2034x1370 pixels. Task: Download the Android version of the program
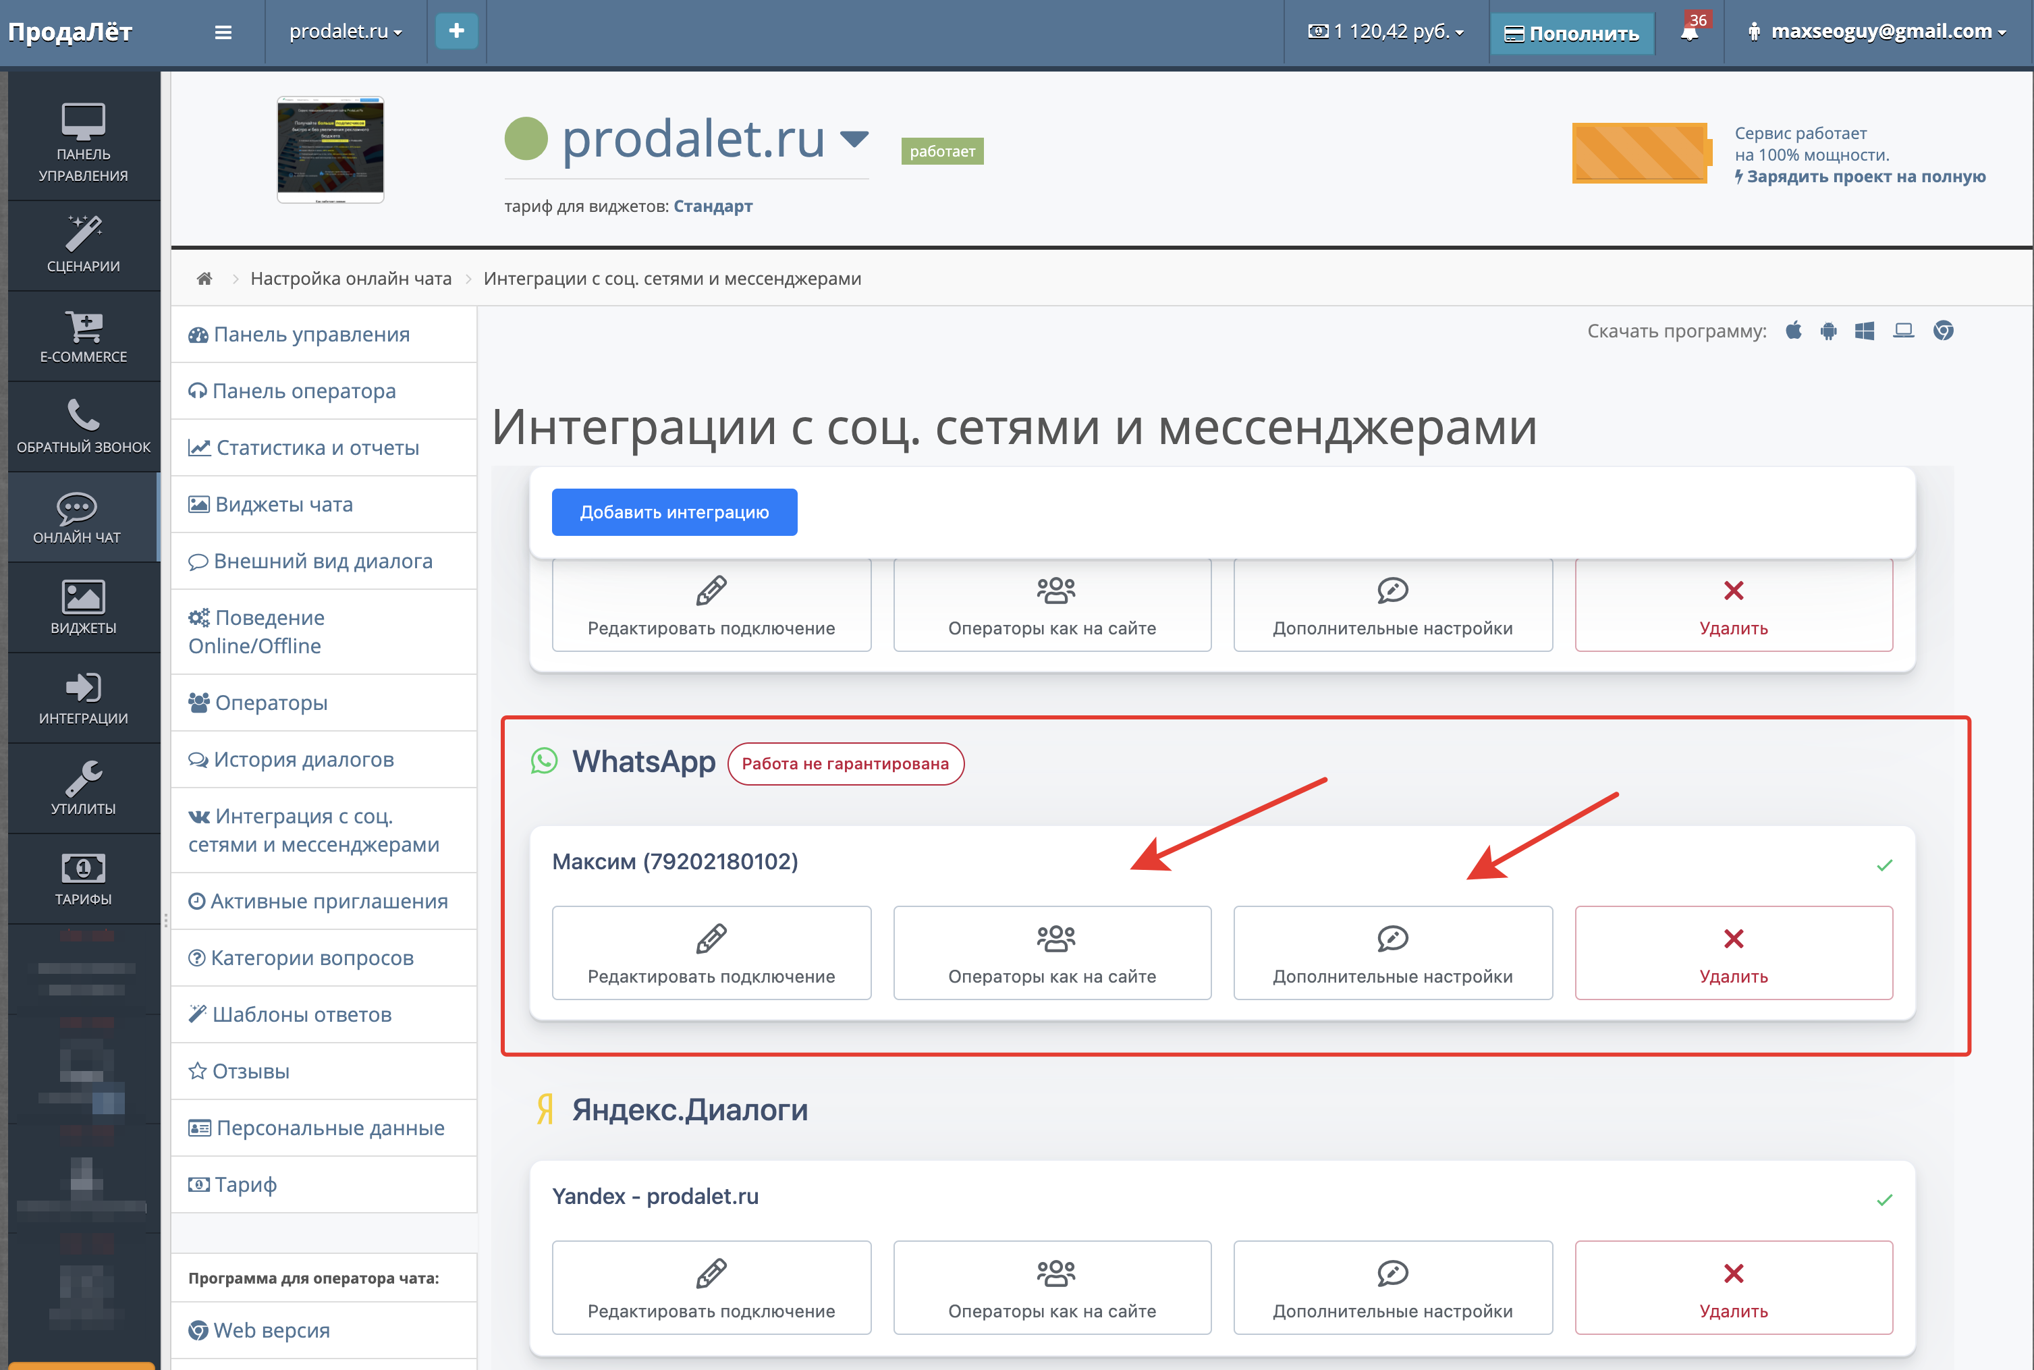tap(1829, 331)
